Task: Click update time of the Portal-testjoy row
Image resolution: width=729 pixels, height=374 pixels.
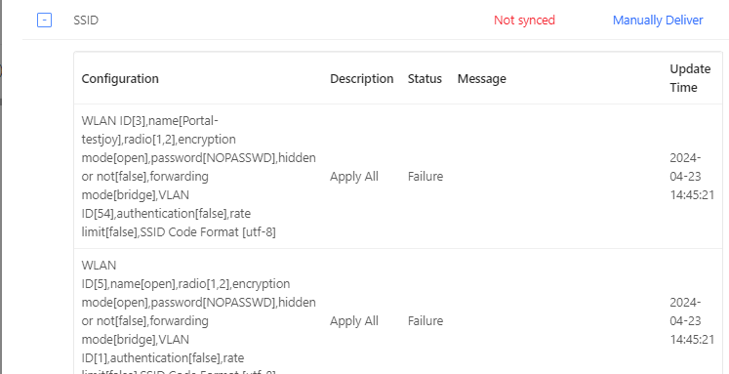Action: 692,177
